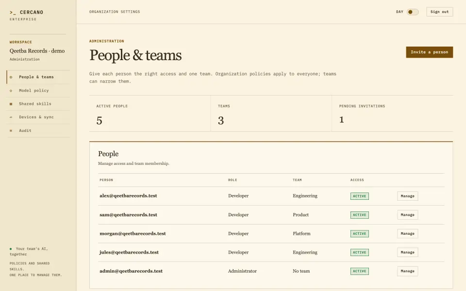Select alex@qeetbarecords.test email
The image size is (466, 291).
(128, 195)
